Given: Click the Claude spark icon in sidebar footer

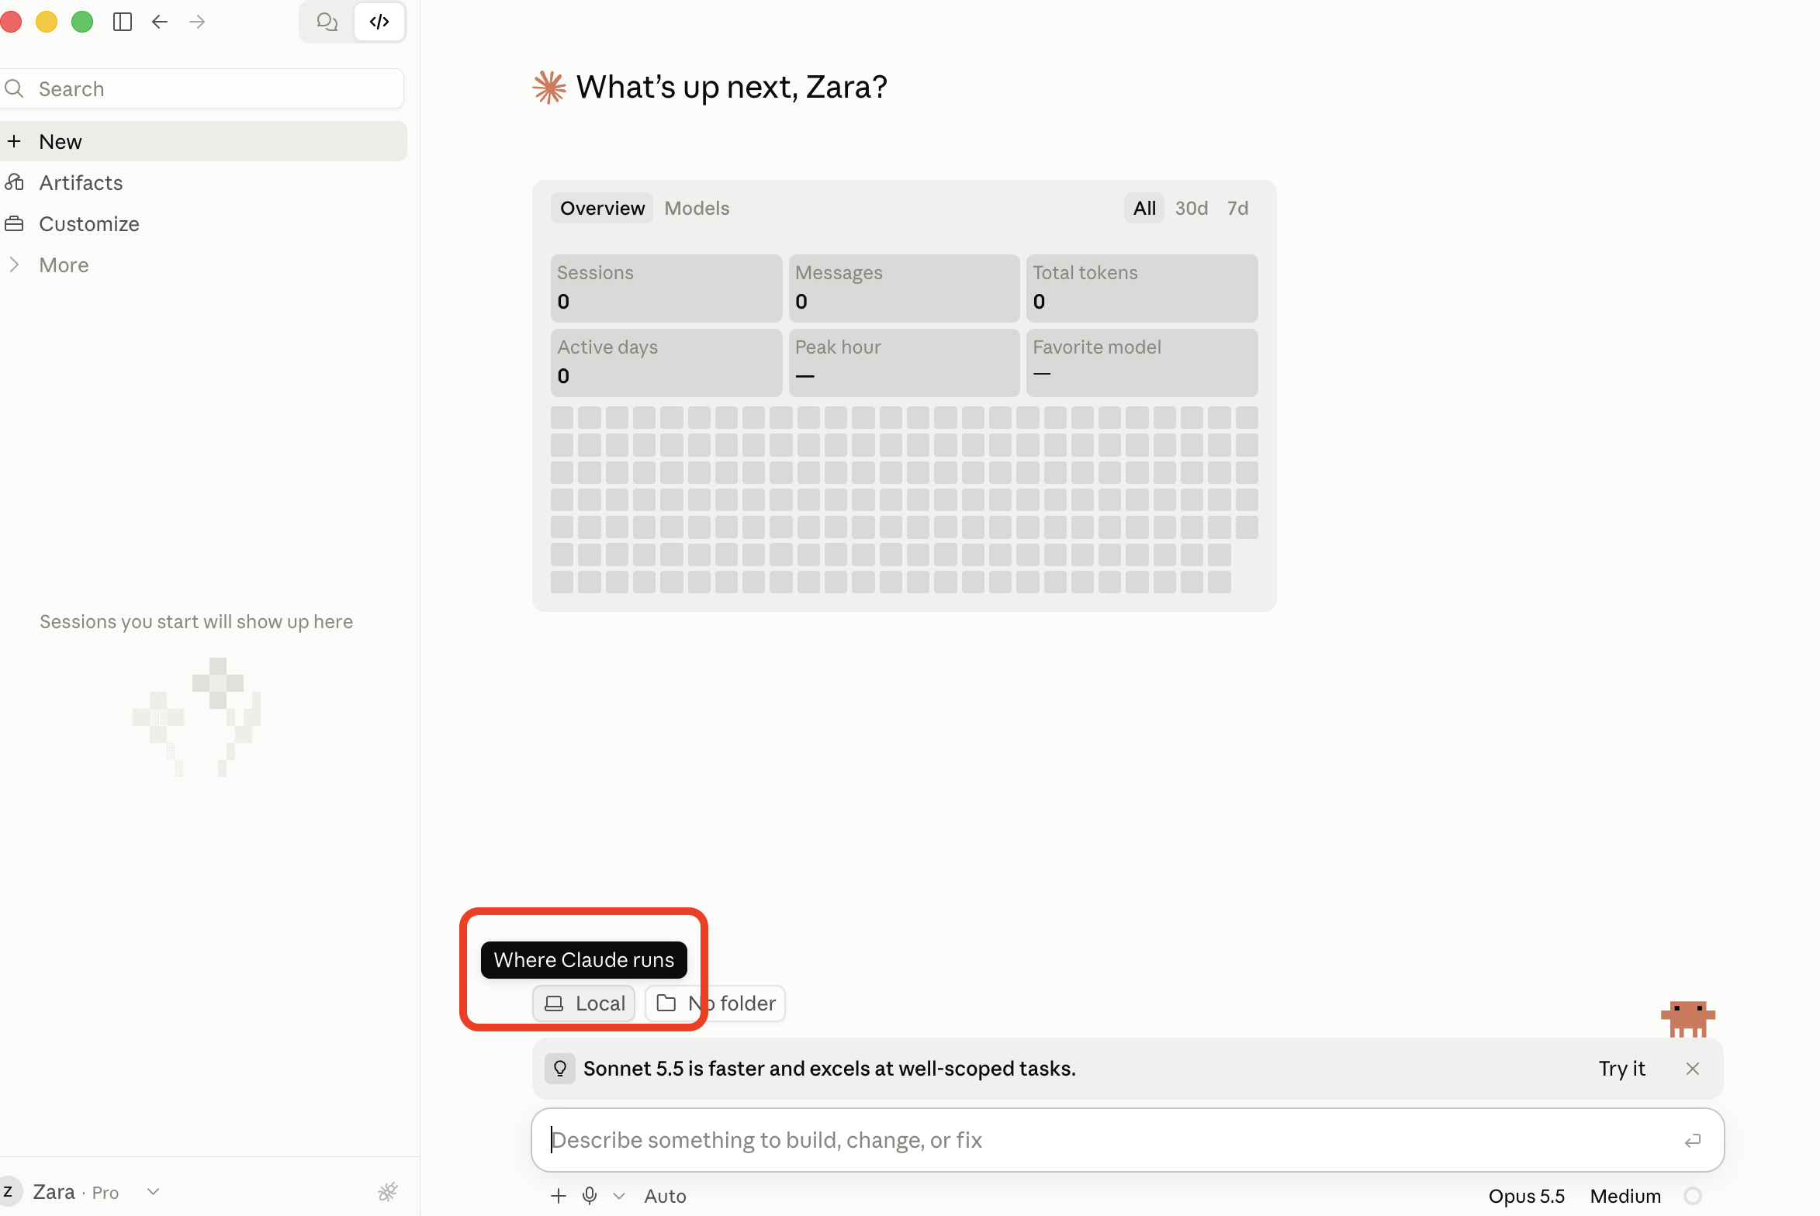Looking at the screenshot, I should click(x=388, y=1191).
